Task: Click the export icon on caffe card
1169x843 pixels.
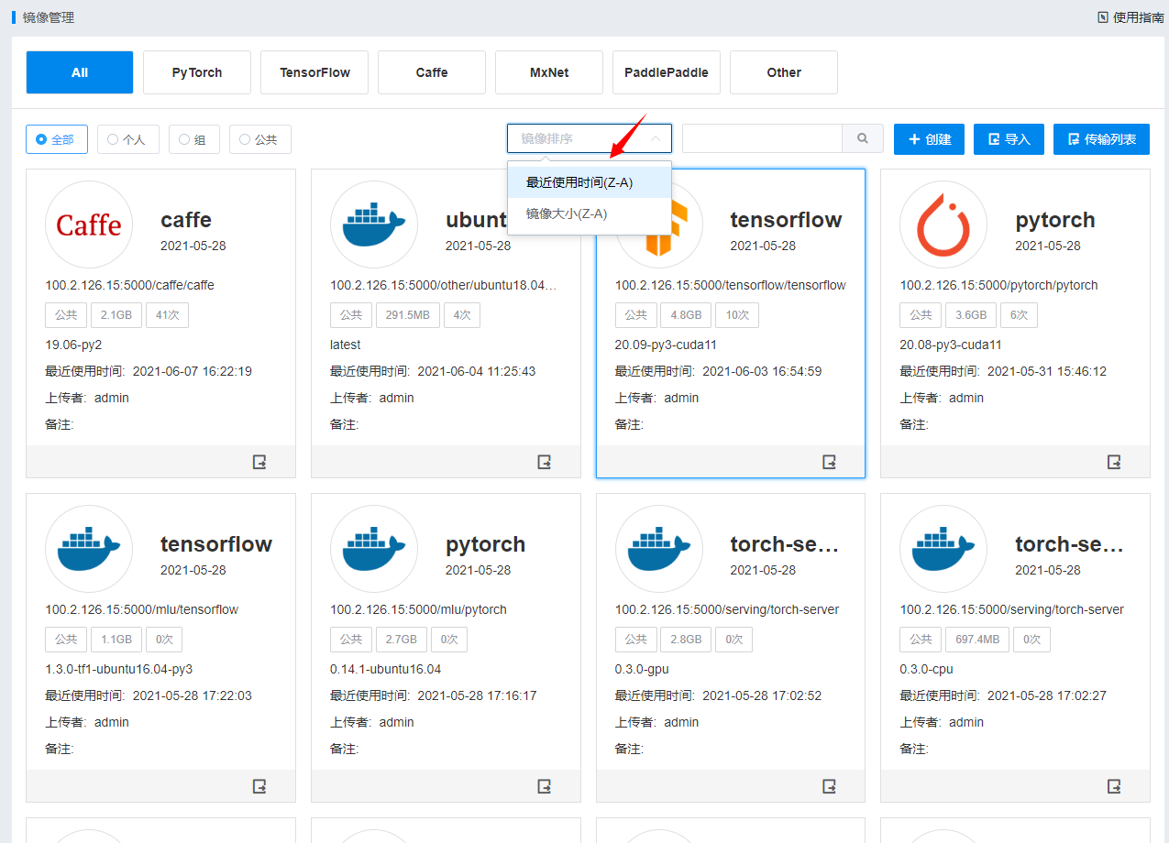Action: click(x=259, y=462)
